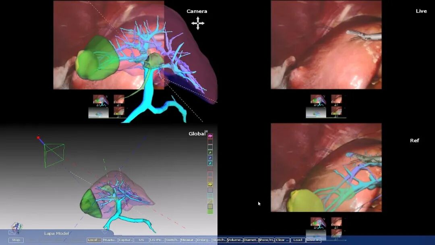Click the Measur.. toolbar button
This screenshot has width=435, height=245.
tap(188, 240)
